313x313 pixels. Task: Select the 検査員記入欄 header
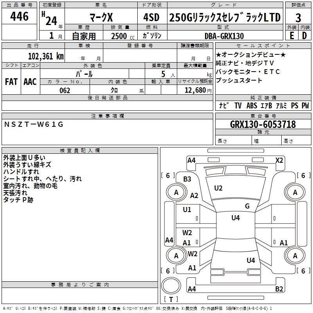click(x=80, y=151)
